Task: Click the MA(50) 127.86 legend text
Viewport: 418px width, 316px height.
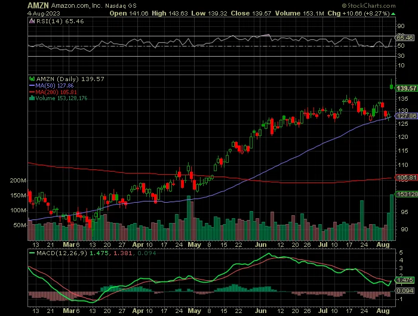Action: 55,86
